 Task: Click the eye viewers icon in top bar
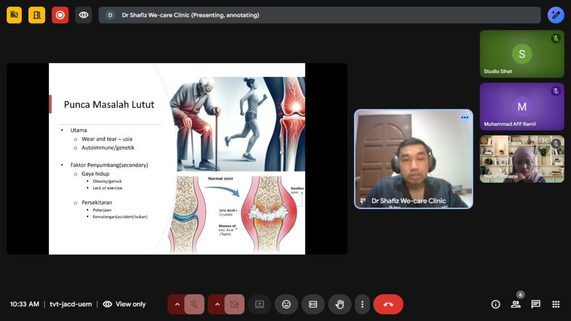coord(84,15)
